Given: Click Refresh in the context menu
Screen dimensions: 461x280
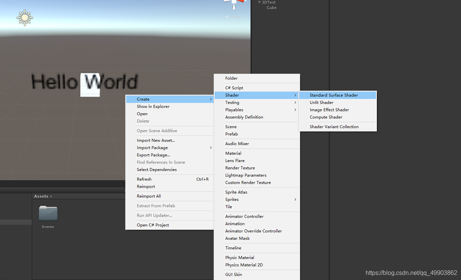Looking at the screenshot, I should coord(144,179).
